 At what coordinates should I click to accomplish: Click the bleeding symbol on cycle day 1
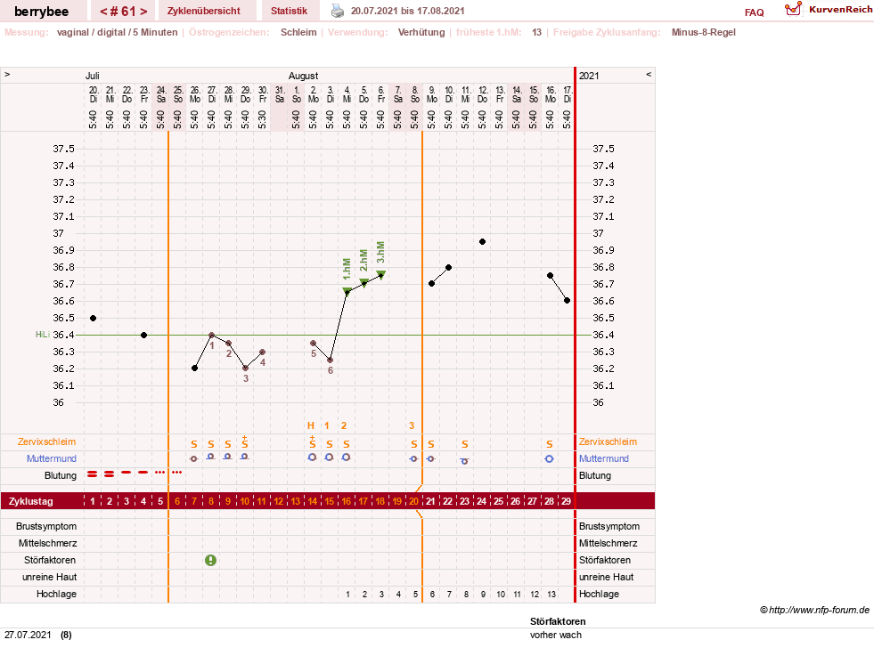pyautogui.click(x=93, y=474)
